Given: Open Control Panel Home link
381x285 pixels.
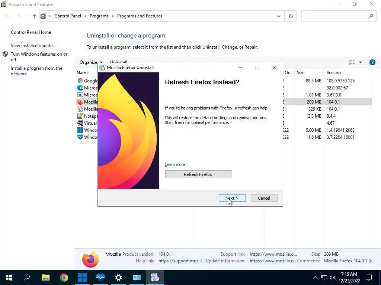Looking at the screenshot, I should click(31, 32).
